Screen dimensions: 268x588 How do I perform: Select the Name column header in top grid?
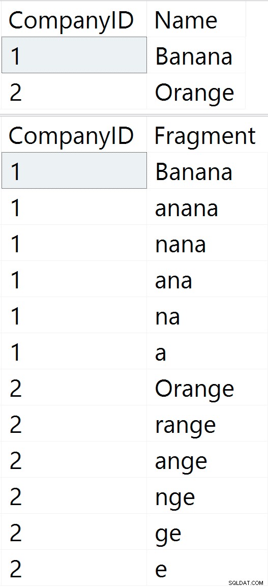click(x=196, y=19)
